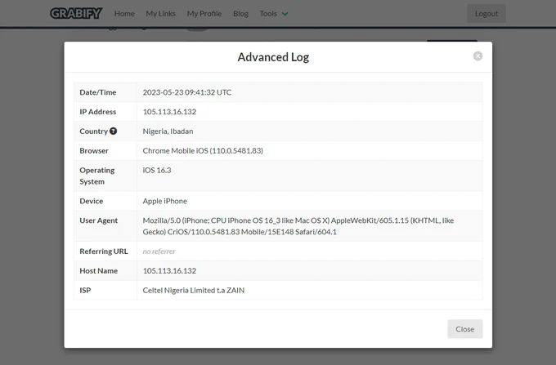Viewport: 556px width, 365px height.
Task: Select the IP Address value 105.113.16.132
Action: (169, 112)
